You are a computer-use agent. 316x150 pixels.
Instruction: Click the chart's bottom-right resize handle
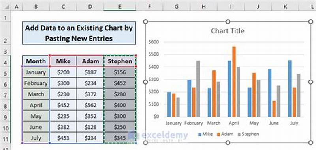[311, 143]
